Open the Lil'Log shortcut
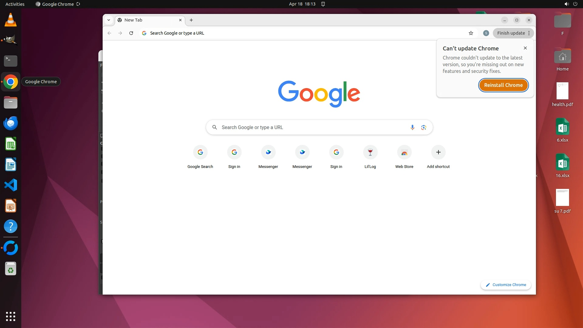The width and height of the screenshot is (583, 328). click(x=370, y=152)
